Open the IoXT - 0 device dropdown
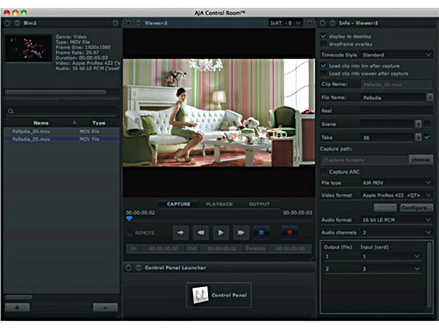The width and height of the screenshot is (439, 329). point(285,23)
